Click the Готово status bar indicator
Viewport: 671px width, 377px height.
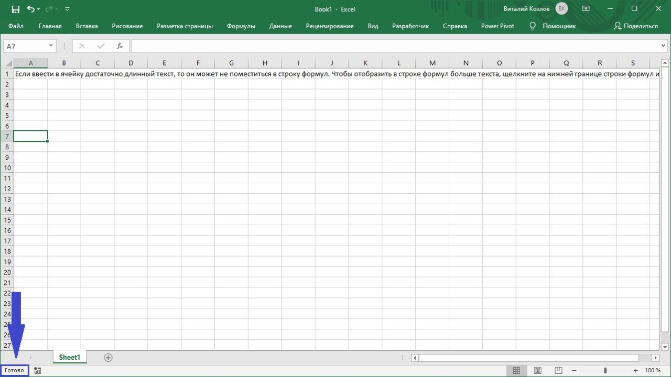coord(14,370)
